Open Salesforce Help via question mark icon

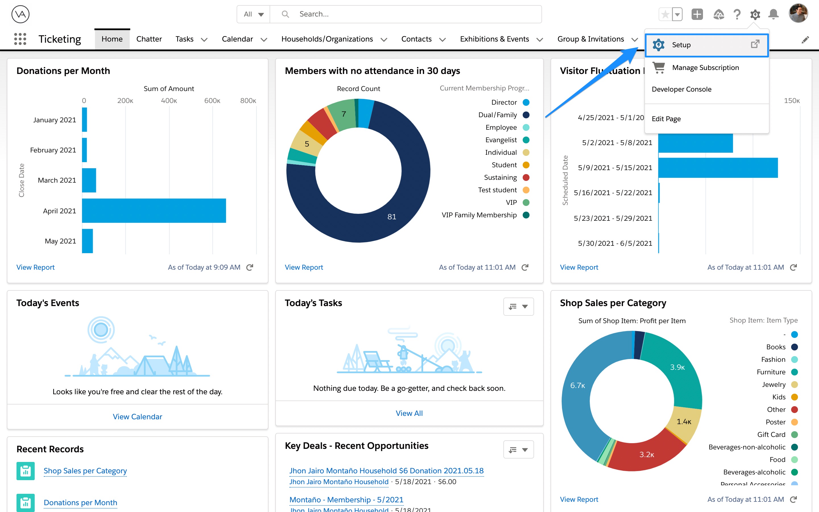[x=737, y=14]
